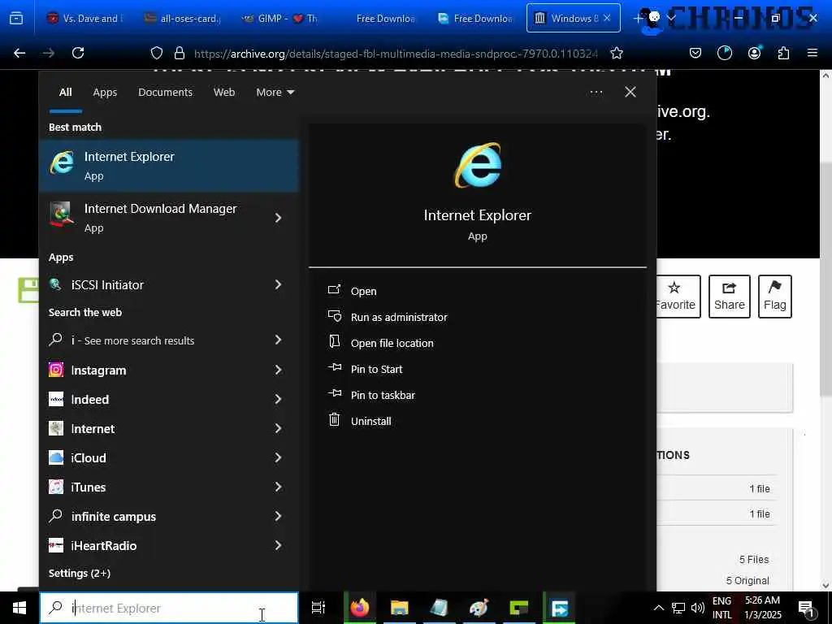Open File Explorer from taskbar
The width and height of the screenshot is (832, 624).
click(400, 608)
